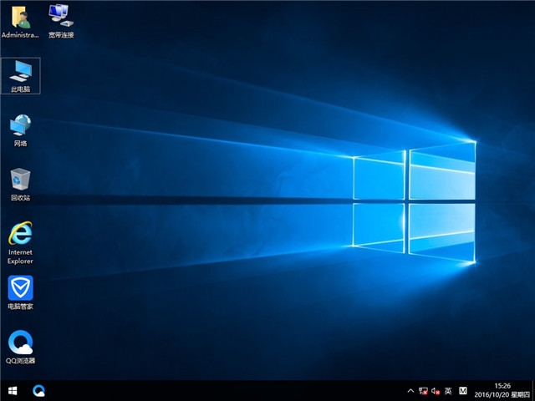
Task: Launch QQ Browser from the taskbar
Action: pyautogui.click(x=38, y=390)
